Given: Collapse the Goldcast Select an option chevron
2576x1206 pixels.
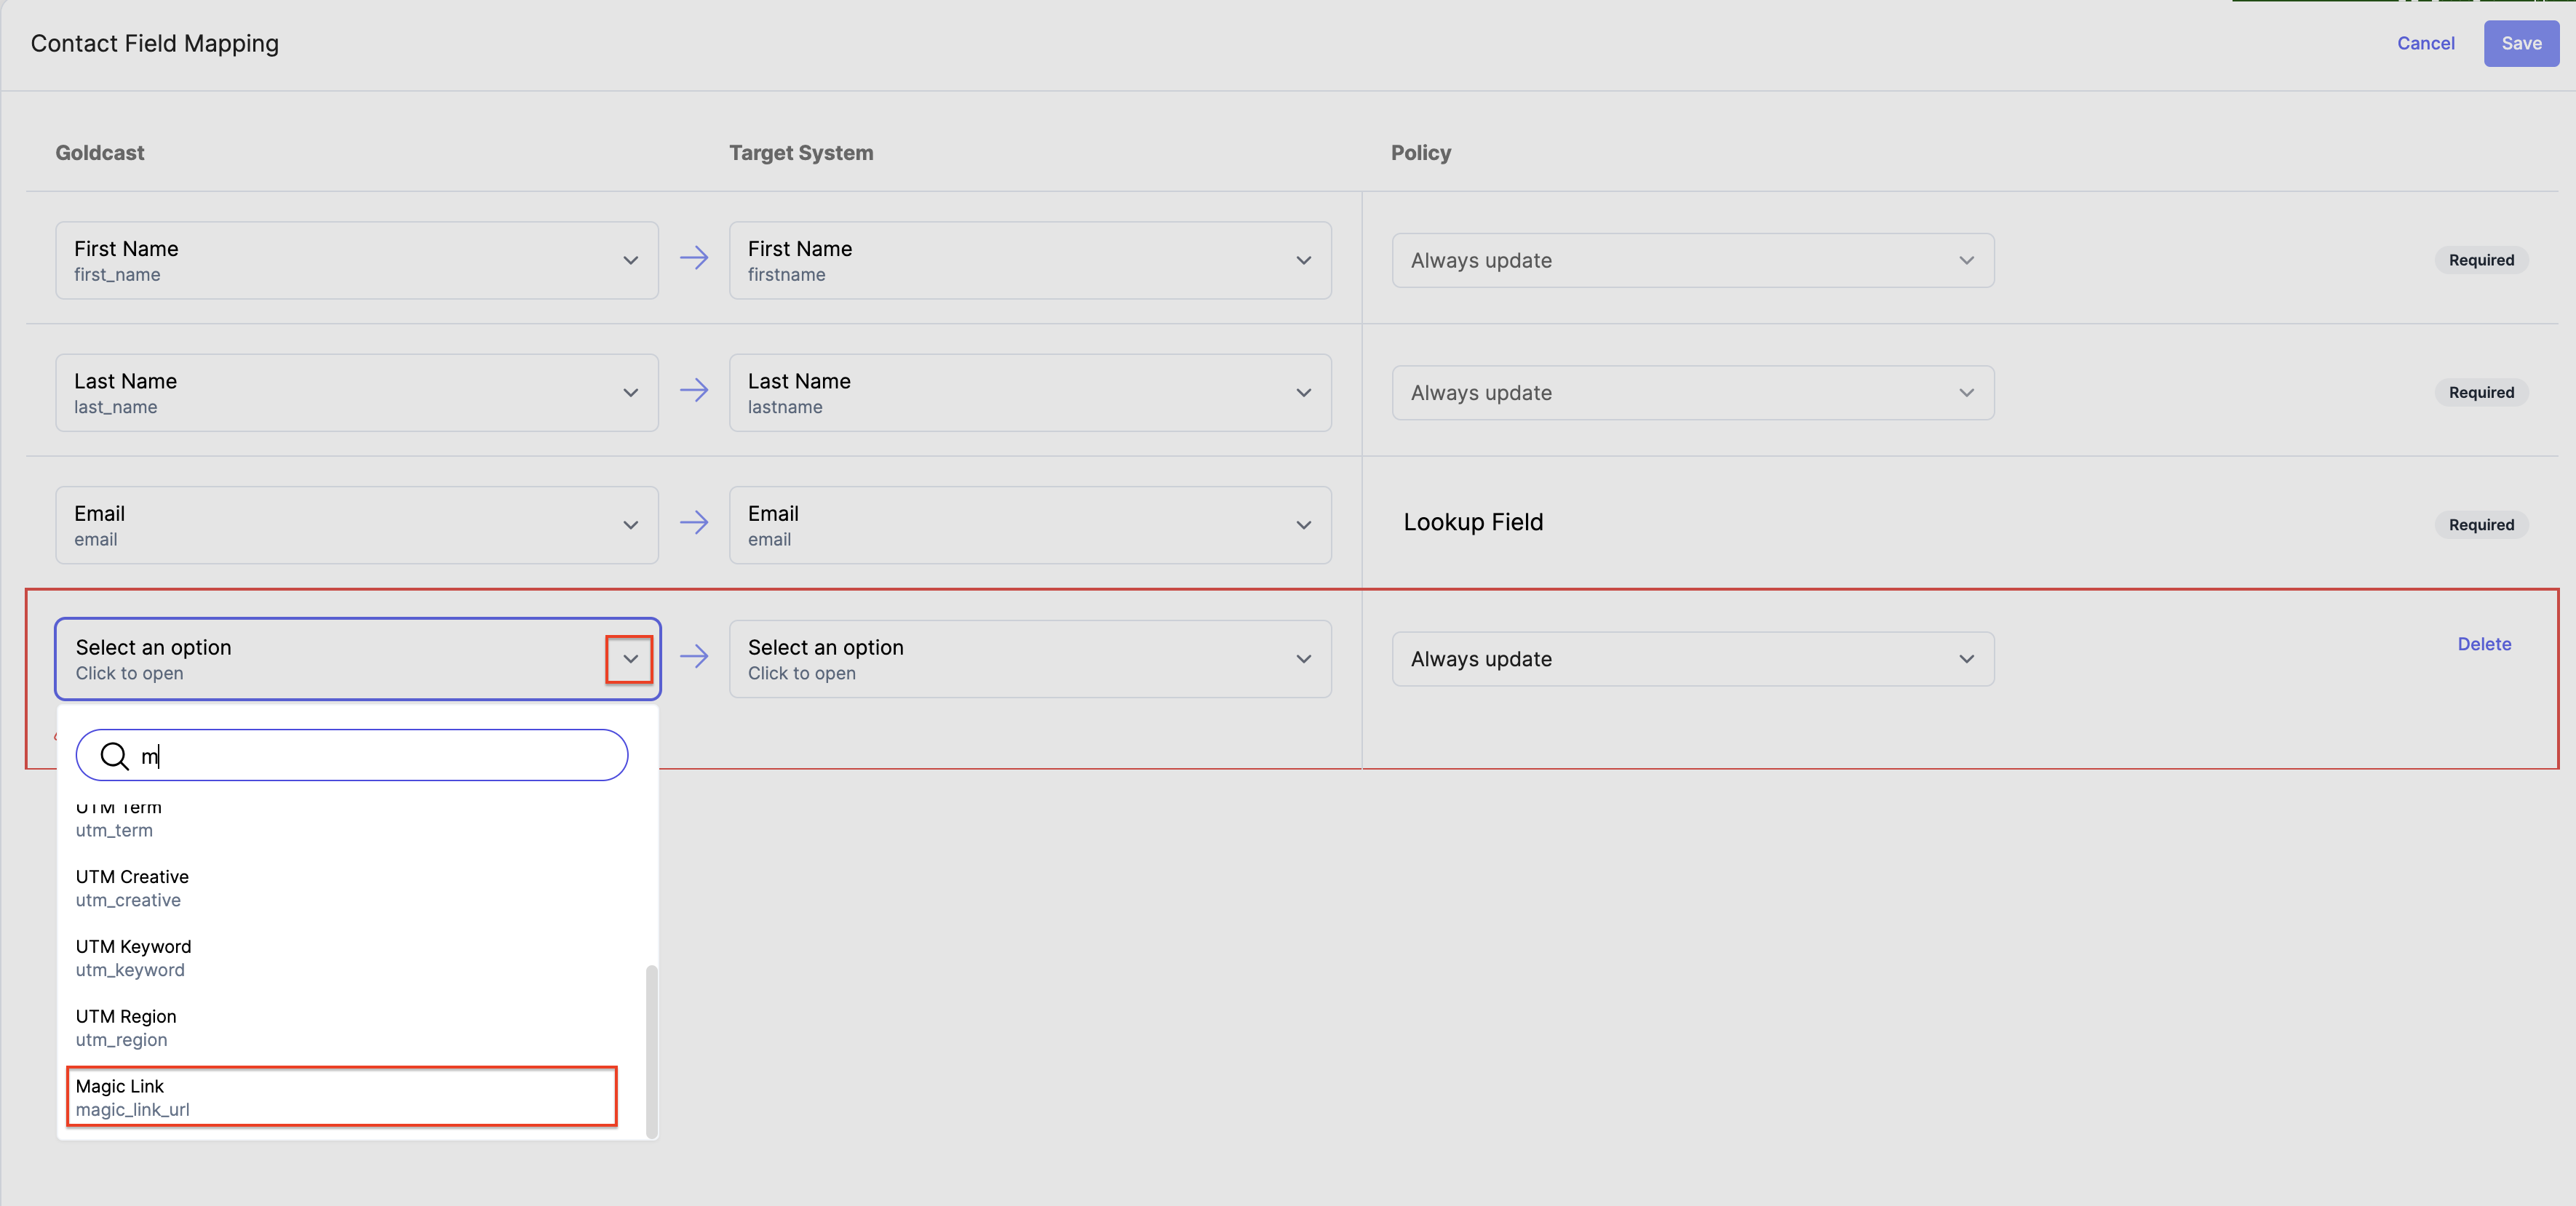Looking at the screenshot, I should click(630, 659).
